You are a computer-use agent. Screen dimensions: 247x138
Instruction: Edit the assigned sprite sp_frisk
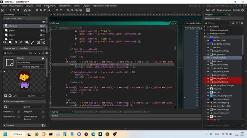10,95
